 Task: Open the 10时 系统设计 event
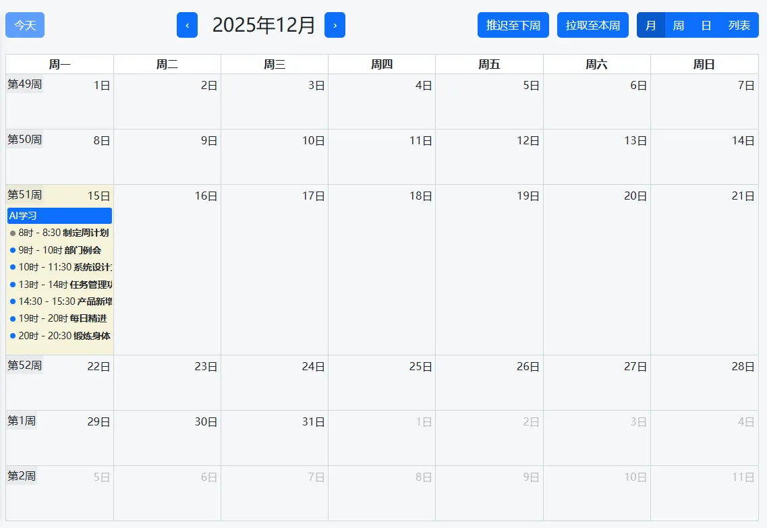[59, 267]
